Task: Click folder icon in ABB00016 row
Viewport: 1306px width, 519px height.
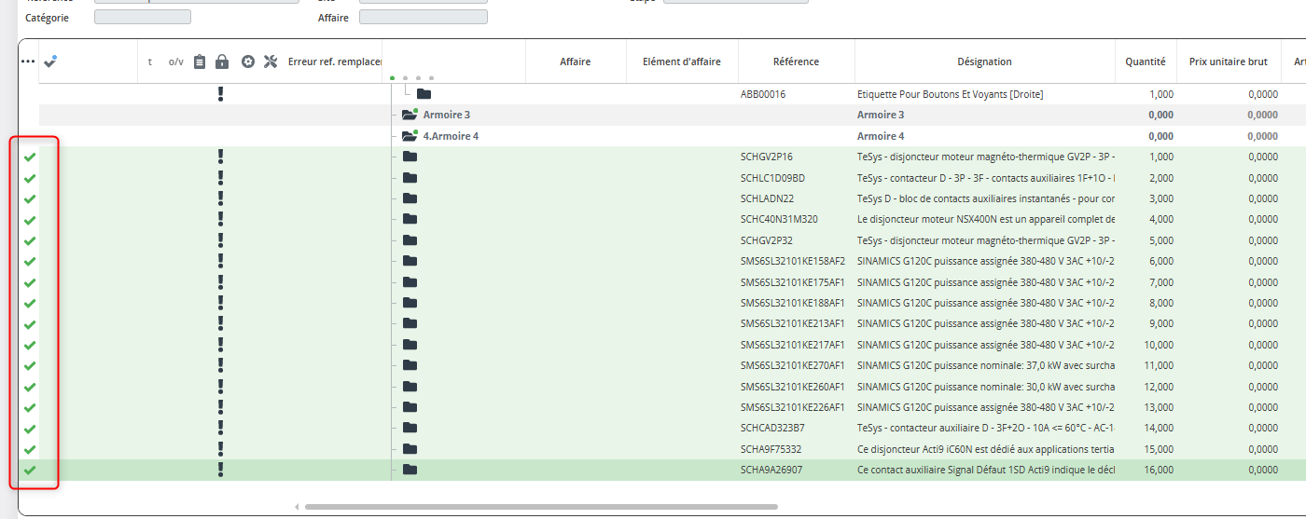Action: pos(424,94)
